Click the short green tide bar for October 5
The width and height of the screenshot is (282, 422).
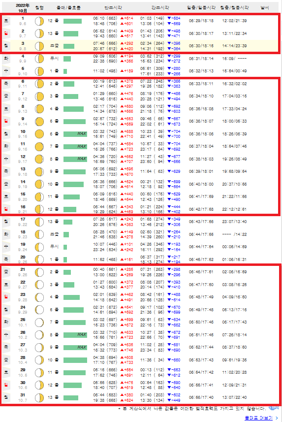click(65, 71)
